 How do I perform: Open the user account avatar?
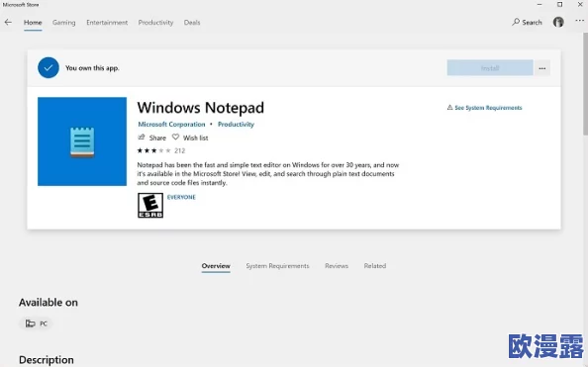pyautogui.click(x=558, y=22)
